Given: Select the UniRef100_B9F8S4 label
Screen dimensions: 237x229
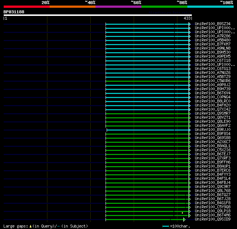Looking at the screenshot, I should [x=213, y=134].
